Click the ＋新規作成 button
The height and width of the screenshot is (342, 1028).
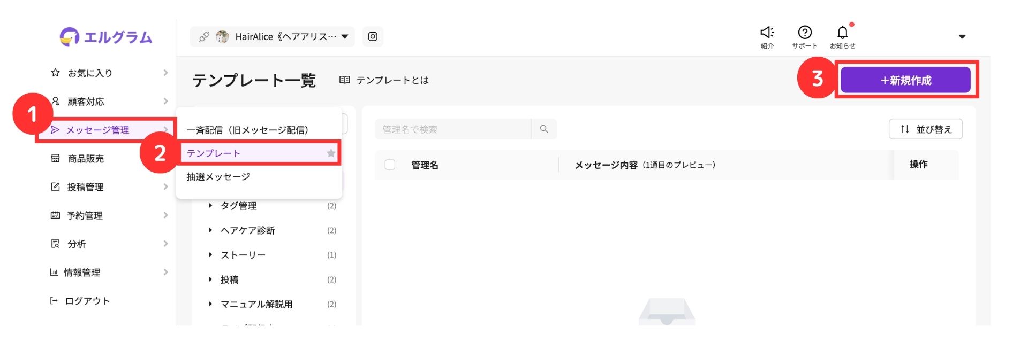click(x=905, y=80)
